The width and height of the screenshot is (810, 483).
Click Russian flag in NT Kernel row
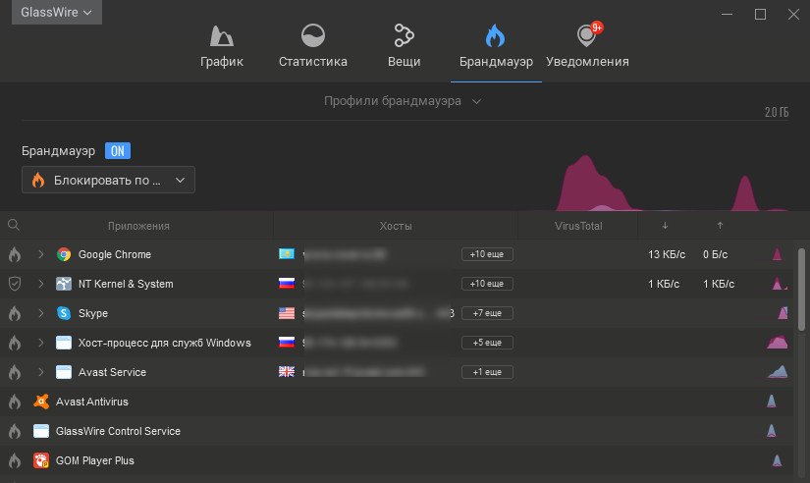(287, 283)
